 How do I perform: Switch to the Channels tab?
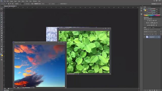(149, 28)
